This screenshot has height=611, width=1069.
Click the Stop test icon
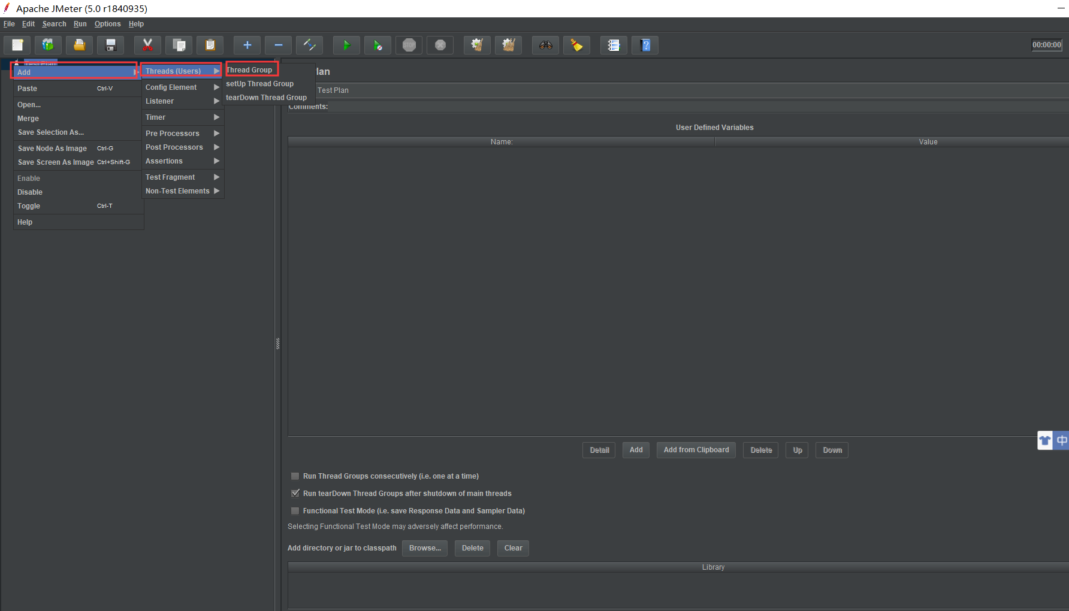[409, 45]
